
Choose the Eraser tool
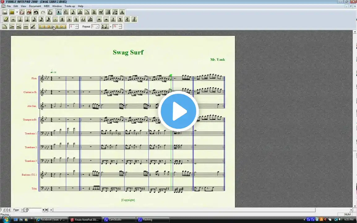point(6,20)
